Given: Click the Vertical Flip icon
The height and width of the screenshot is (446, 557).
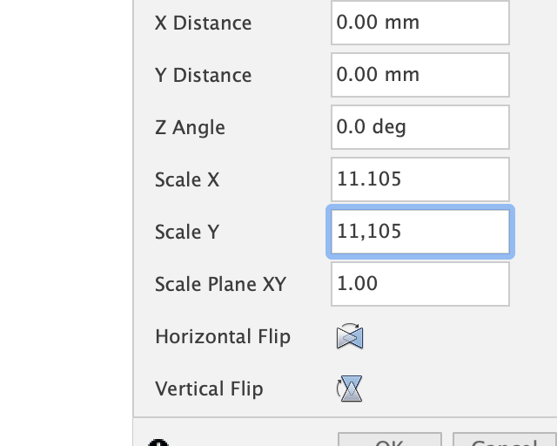Looking at the screenshot, I should pos(350,389).
